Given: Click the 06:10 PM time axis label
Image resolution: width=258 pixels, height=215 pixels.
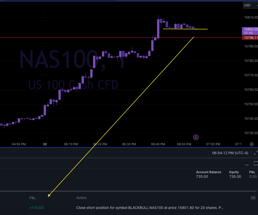Looking at the screenshot, I should (x=71, y=144).
